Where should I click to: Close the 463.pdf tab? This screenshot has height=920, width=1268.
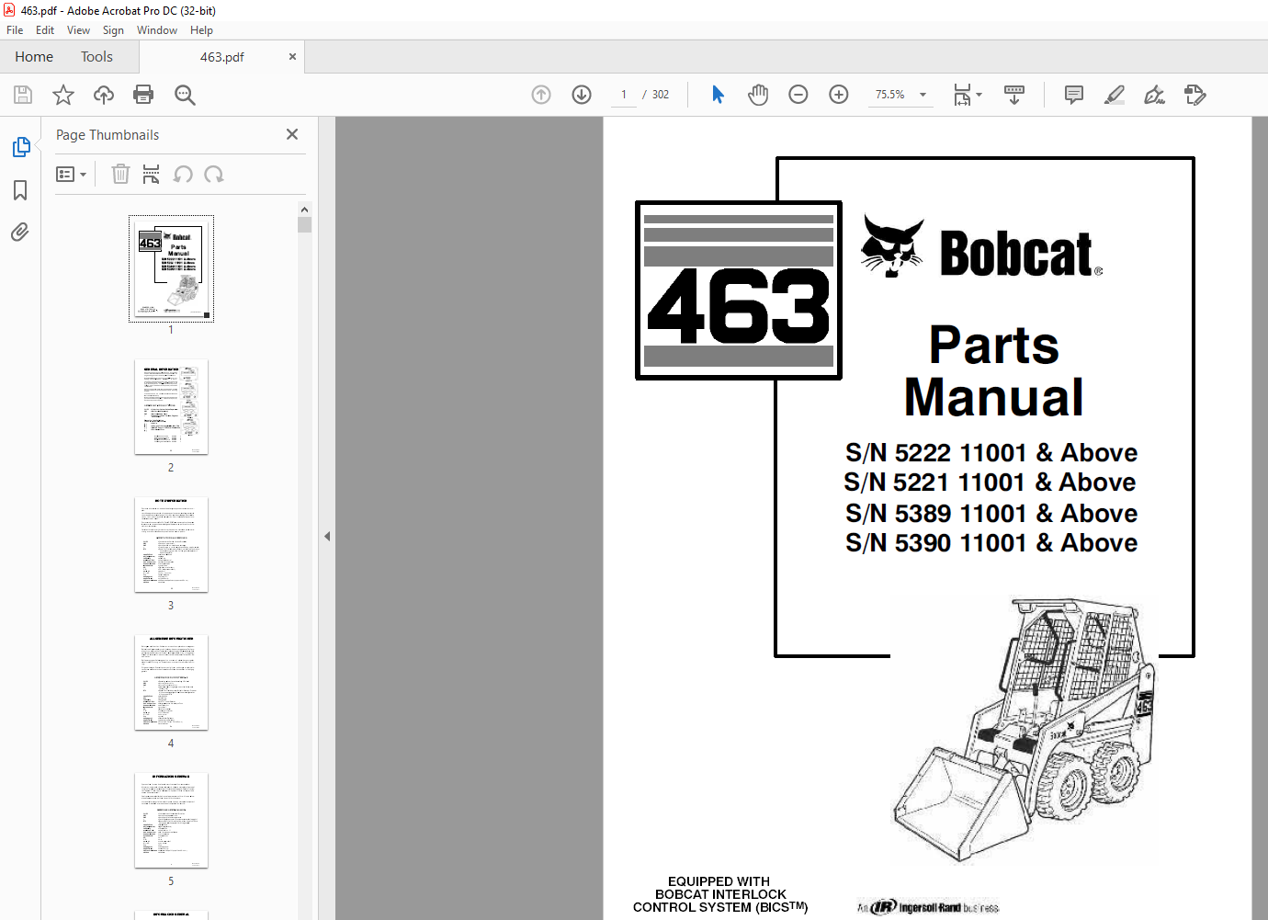[x=292, y=57]
